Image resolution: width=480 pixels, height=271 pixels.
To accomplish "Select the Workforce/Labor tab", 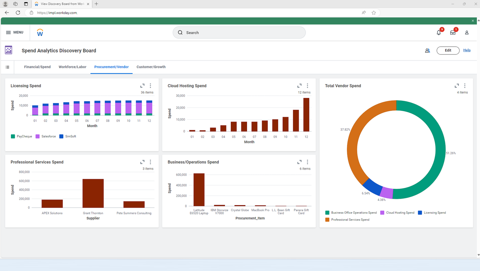I will 72,67.
